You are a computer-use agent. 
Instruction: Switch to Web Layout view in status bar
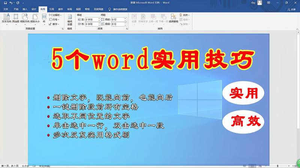click(x=260, y=166)
